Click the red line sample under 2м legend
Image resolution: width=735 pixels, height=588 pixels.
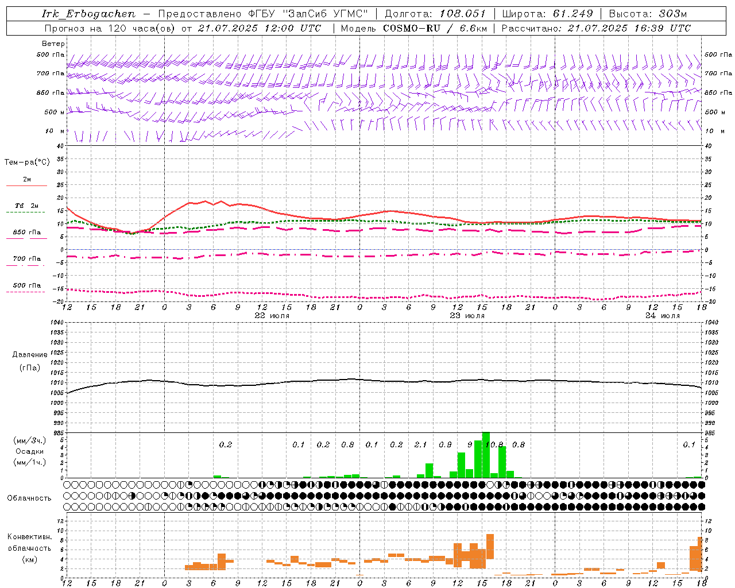click(26, 186)
